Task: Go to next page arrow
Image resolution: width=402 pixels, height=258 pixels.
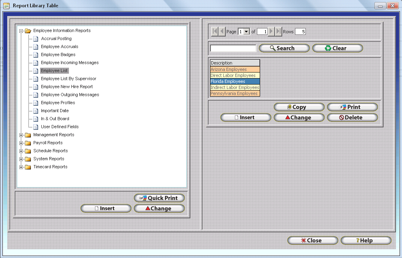Action: pos(271,31)
